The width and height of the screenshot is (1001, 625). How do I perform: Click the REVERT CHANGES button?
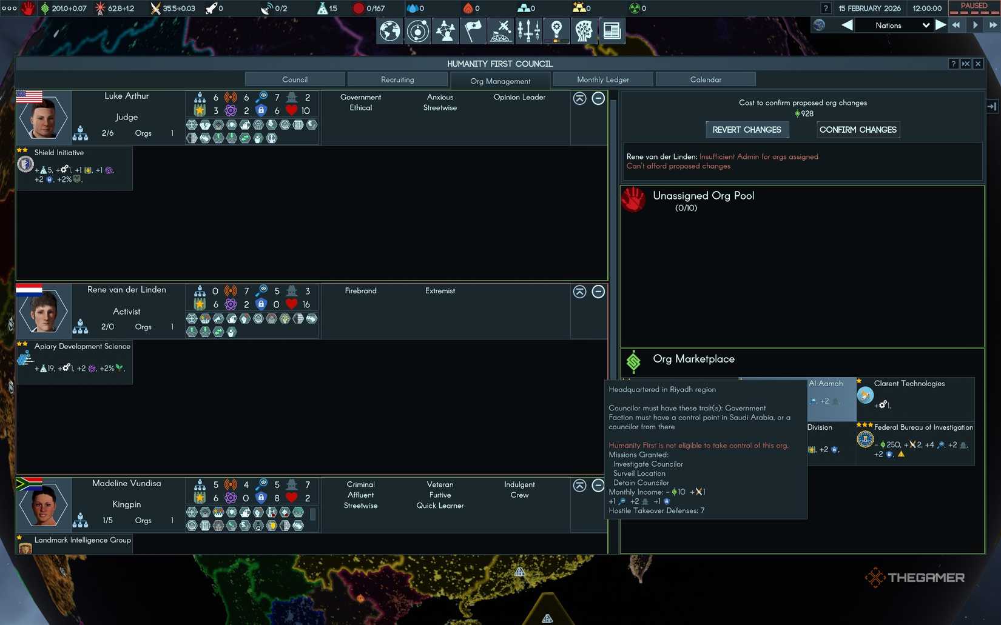click(x=747, y=129)
